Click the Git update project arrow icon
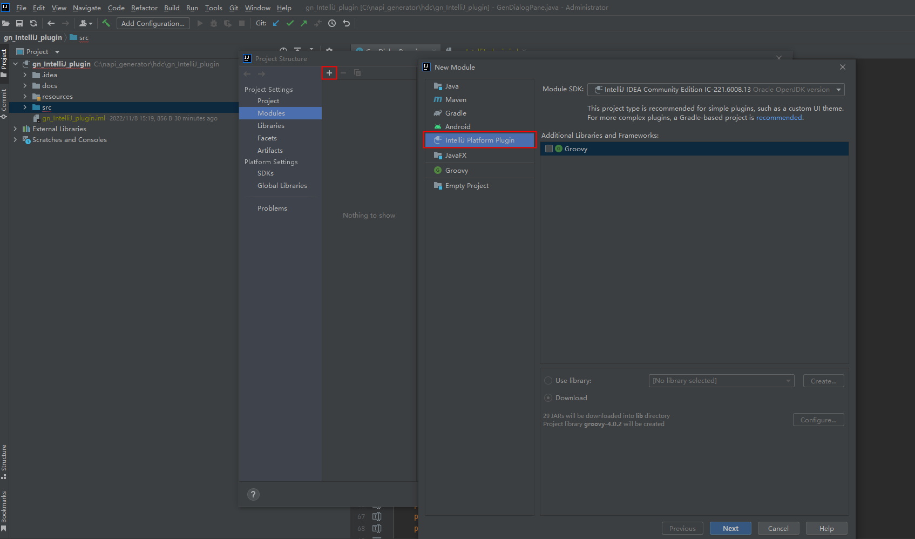 coord(276,23)
